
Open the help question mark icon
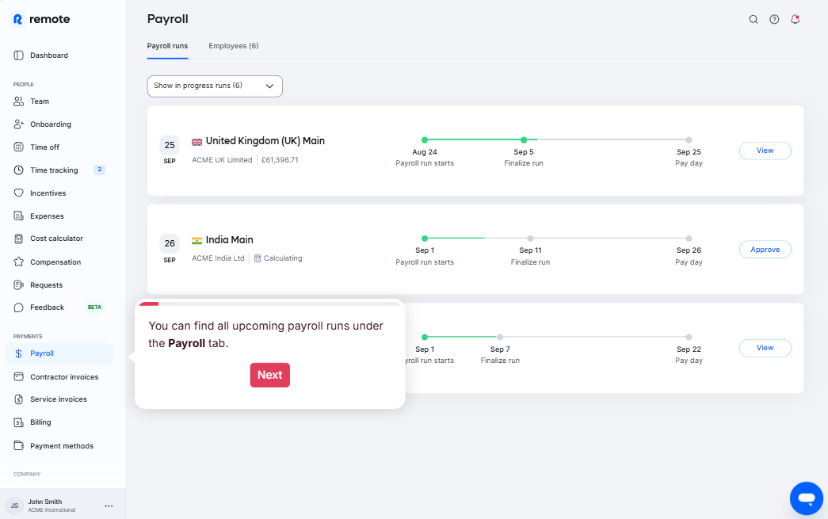tap(774, 20)
